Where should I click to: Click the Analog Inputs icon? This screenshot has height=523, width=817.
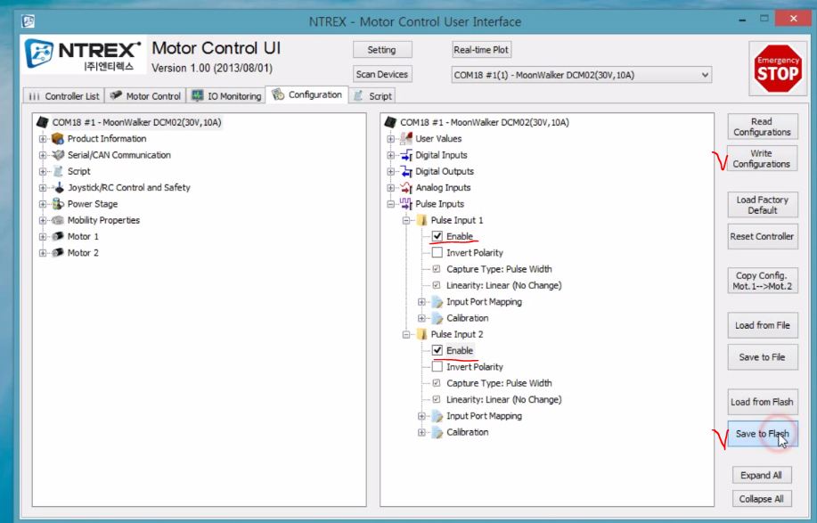pos(406,187)
